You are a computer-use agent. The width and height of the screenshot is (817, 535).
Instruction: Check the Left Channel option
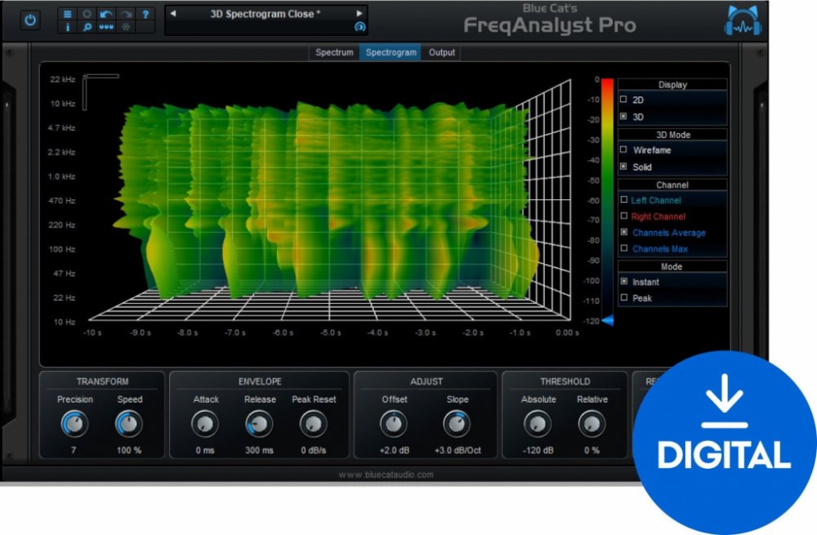[x=624, y=200]
